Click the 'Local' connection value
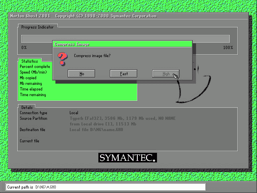The height and width of the screenshot is (193, 257). click(x=74, y=113)
